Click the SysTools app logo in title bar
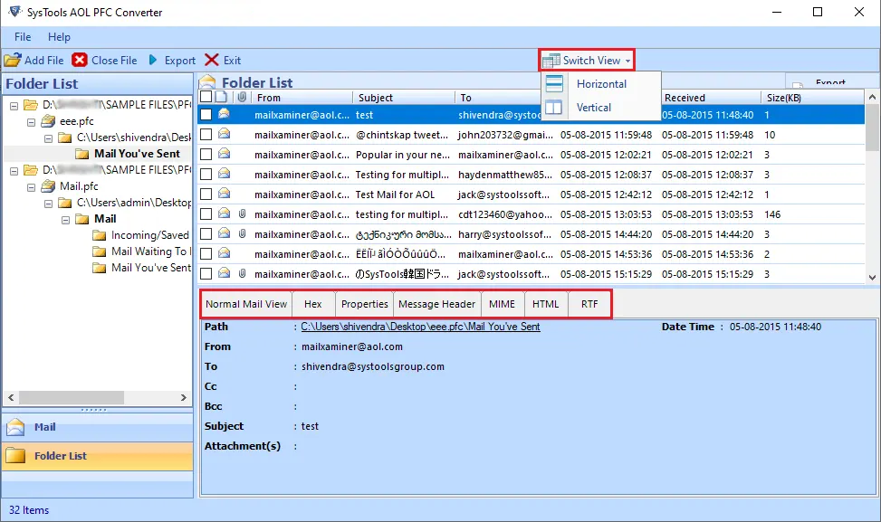Viewport: 881px width, 522px height. coord(15,11)
